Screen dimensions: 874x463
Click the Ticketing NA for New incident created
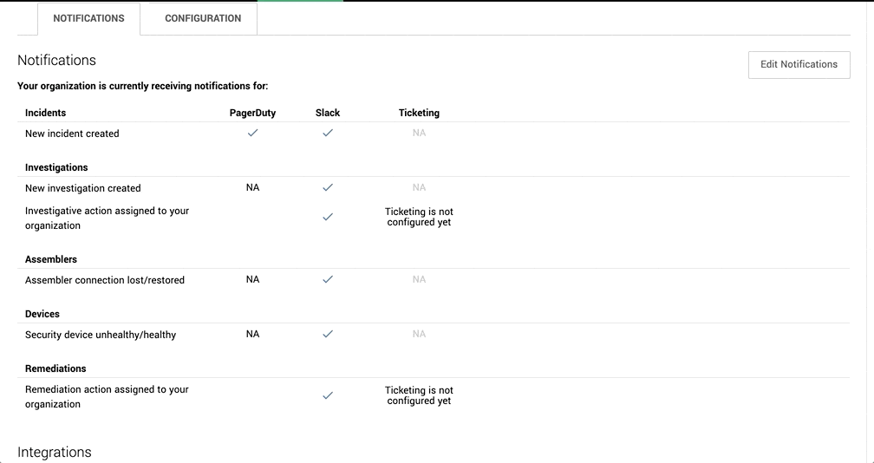click(419, 133)
